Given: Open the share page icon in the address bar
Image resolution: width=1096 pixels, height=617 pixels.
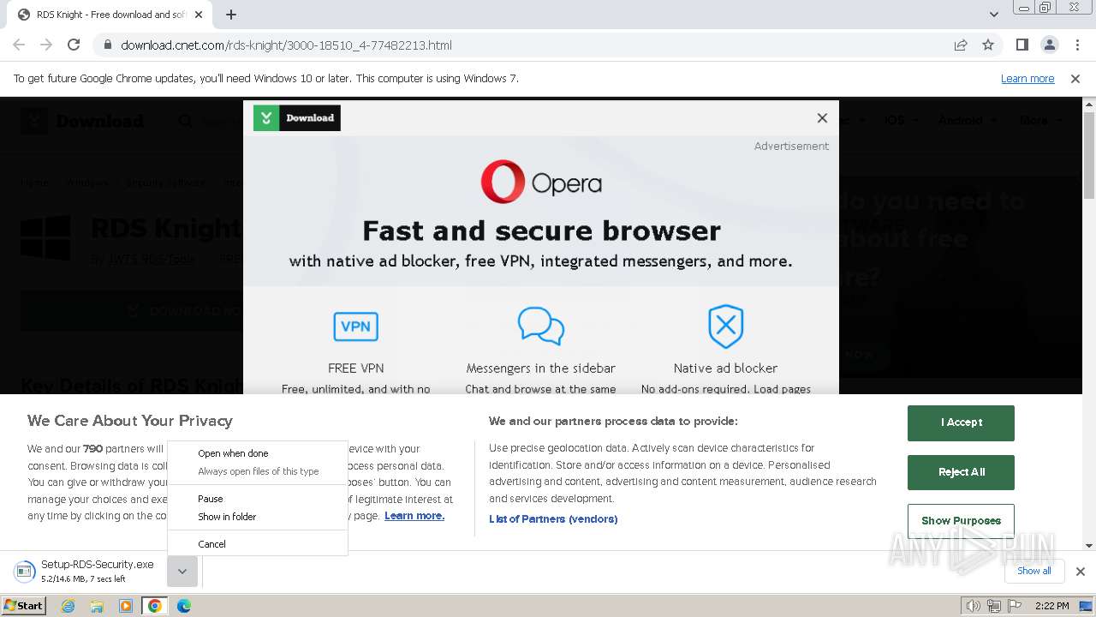Looking at the screenshot, I should (x=961, y=45).
